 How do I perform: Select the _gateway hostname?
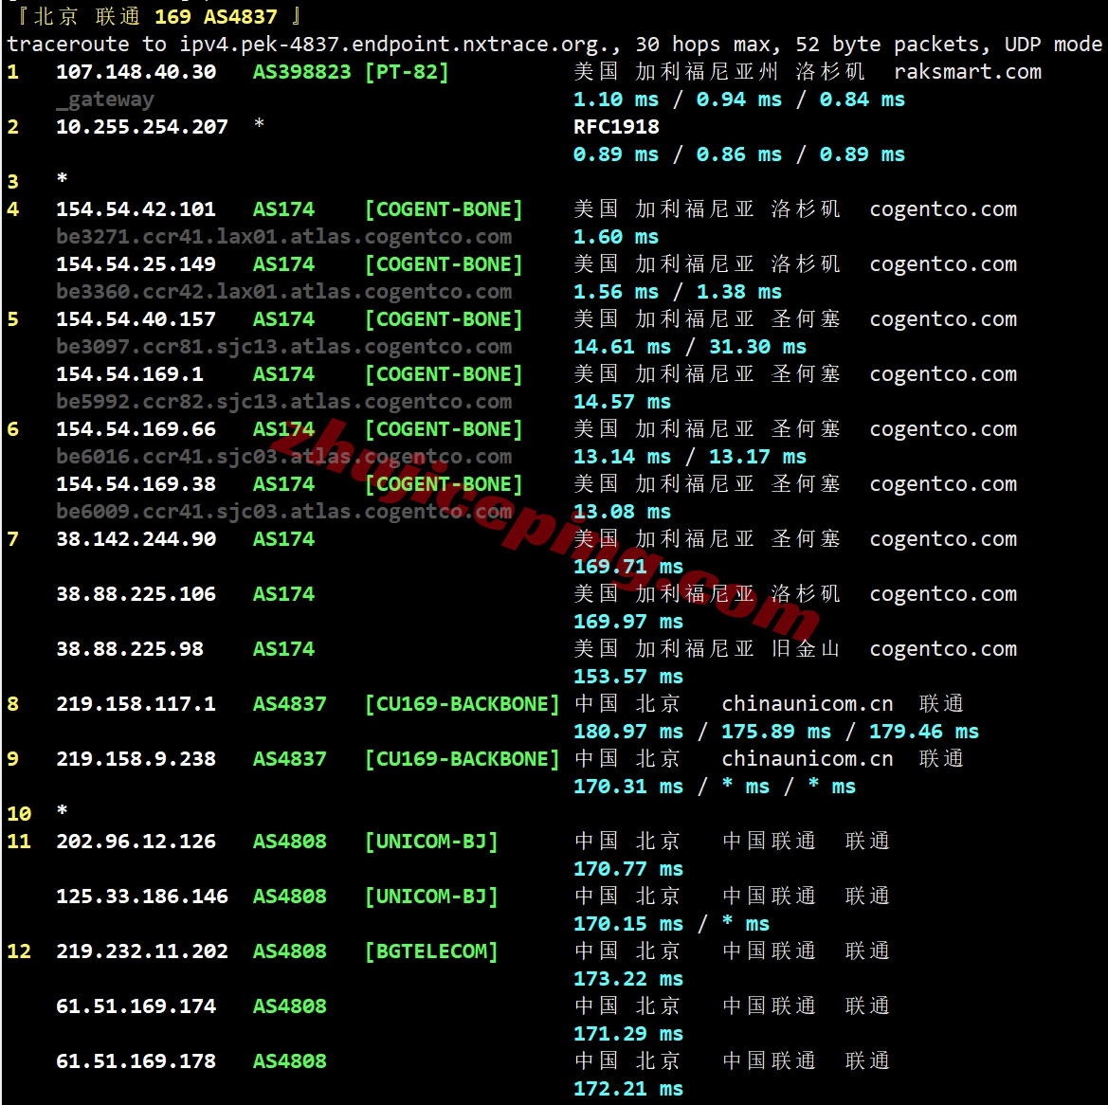tap(104, 100)
